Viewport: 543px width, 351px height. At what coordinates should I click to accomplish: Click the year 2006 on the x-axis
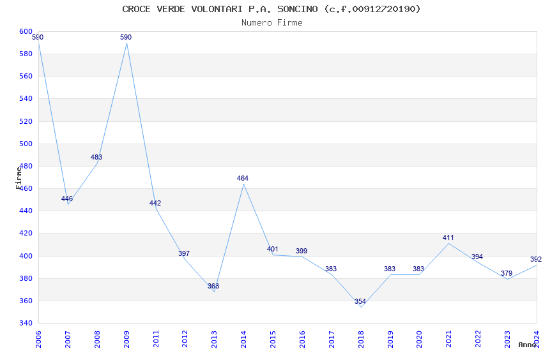(38, 339)
